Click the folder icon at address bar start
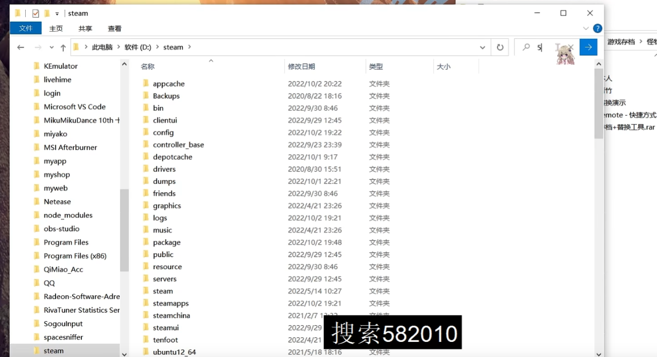Image resolution: width=657 pixels, height=357 pixels. pyautogui.click(x=76, y=47)
